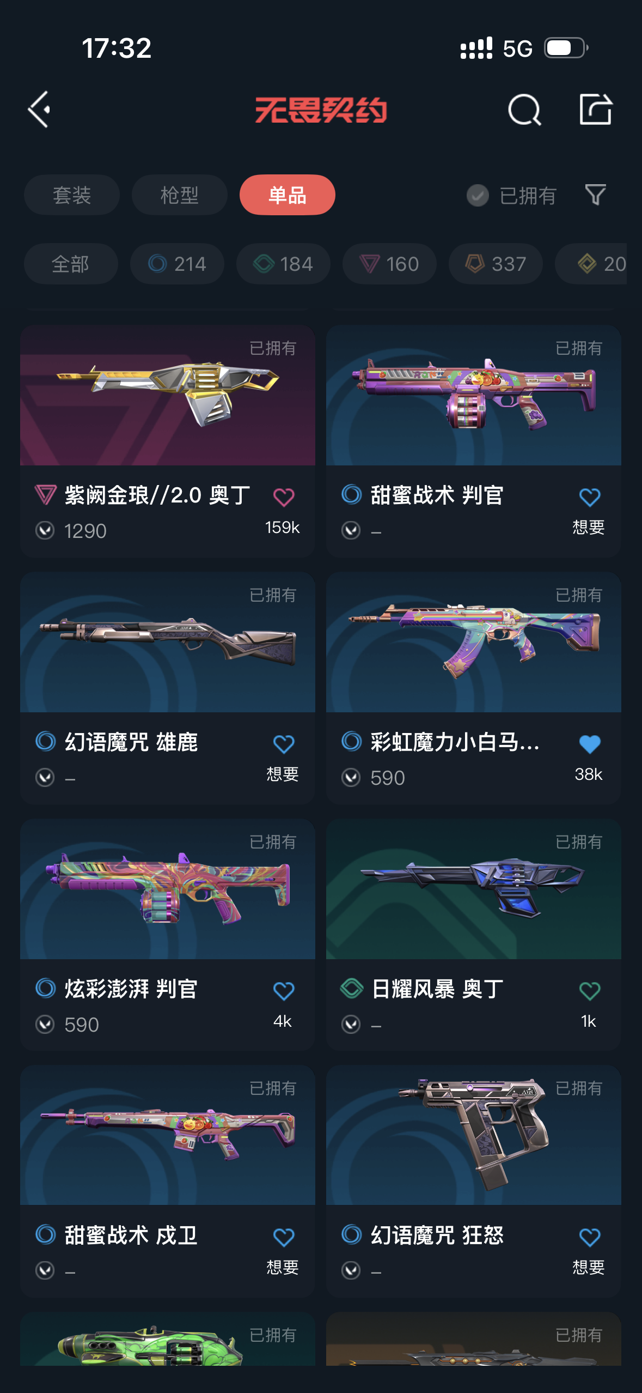Select the 全部 tier filter

[x=71, y=264]
